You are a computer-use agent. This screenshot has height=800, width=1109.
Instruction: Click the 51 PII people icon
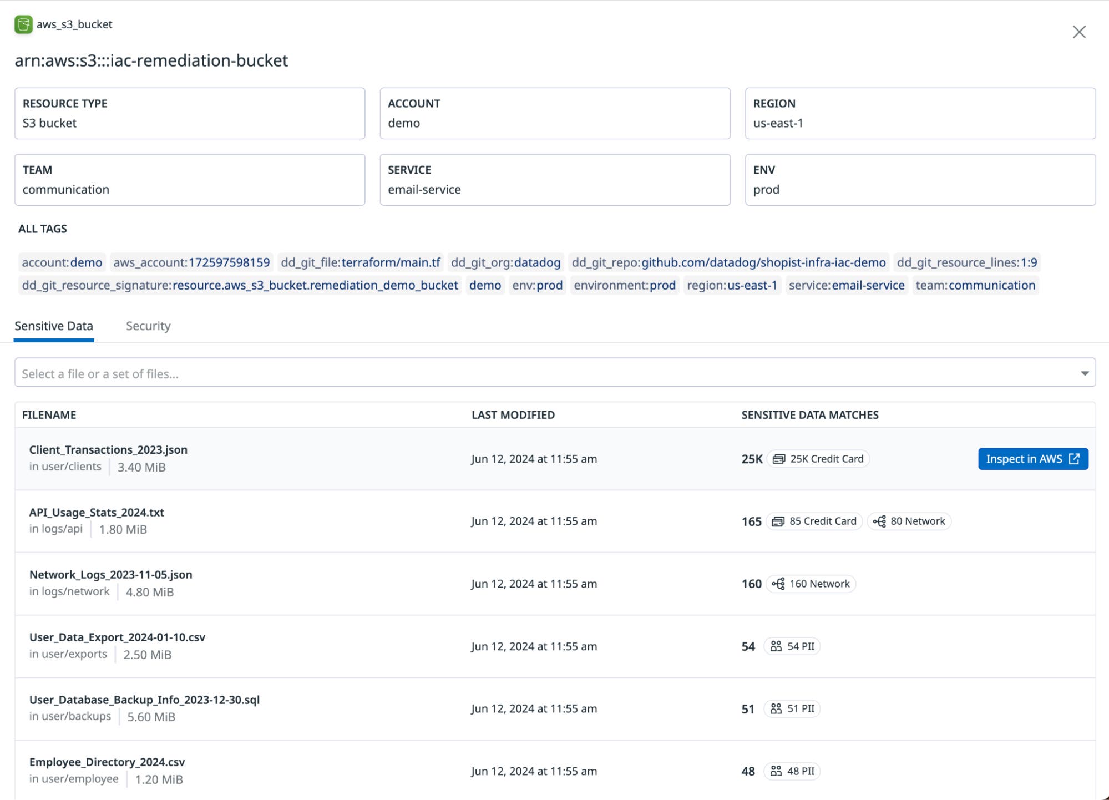(x=776, y=709)
